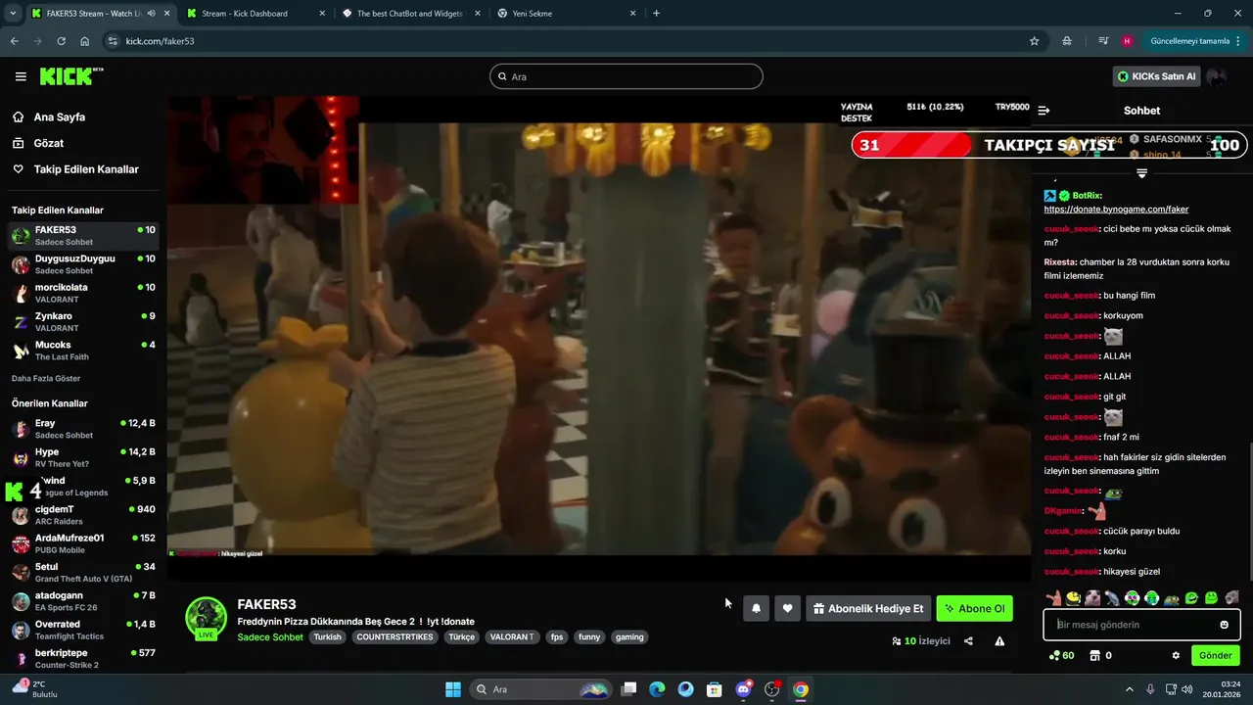
Task: Open chat settings gear icon
Action: coord(1176,655)
